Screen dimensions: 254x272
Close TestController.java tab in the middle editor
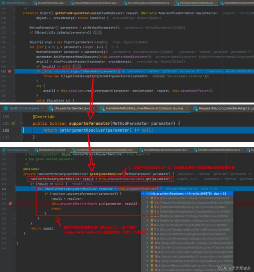tap(42, 108)
